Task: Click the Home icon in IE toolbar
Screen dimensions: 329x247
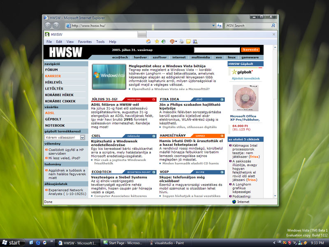Action: [x=148, y=42]
